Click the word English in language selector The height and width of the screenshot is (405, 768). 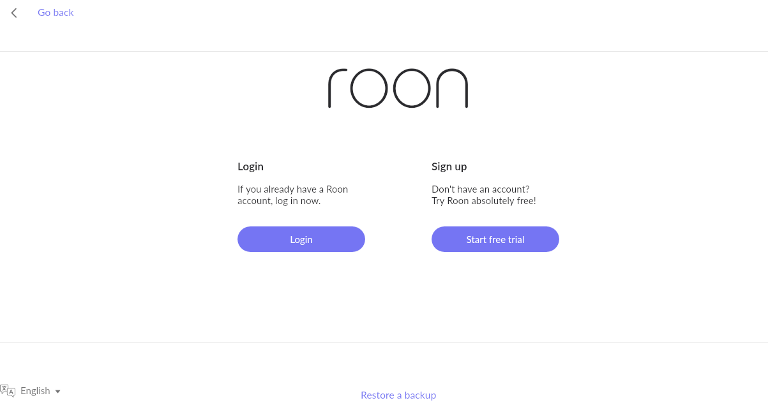(35, 391)
